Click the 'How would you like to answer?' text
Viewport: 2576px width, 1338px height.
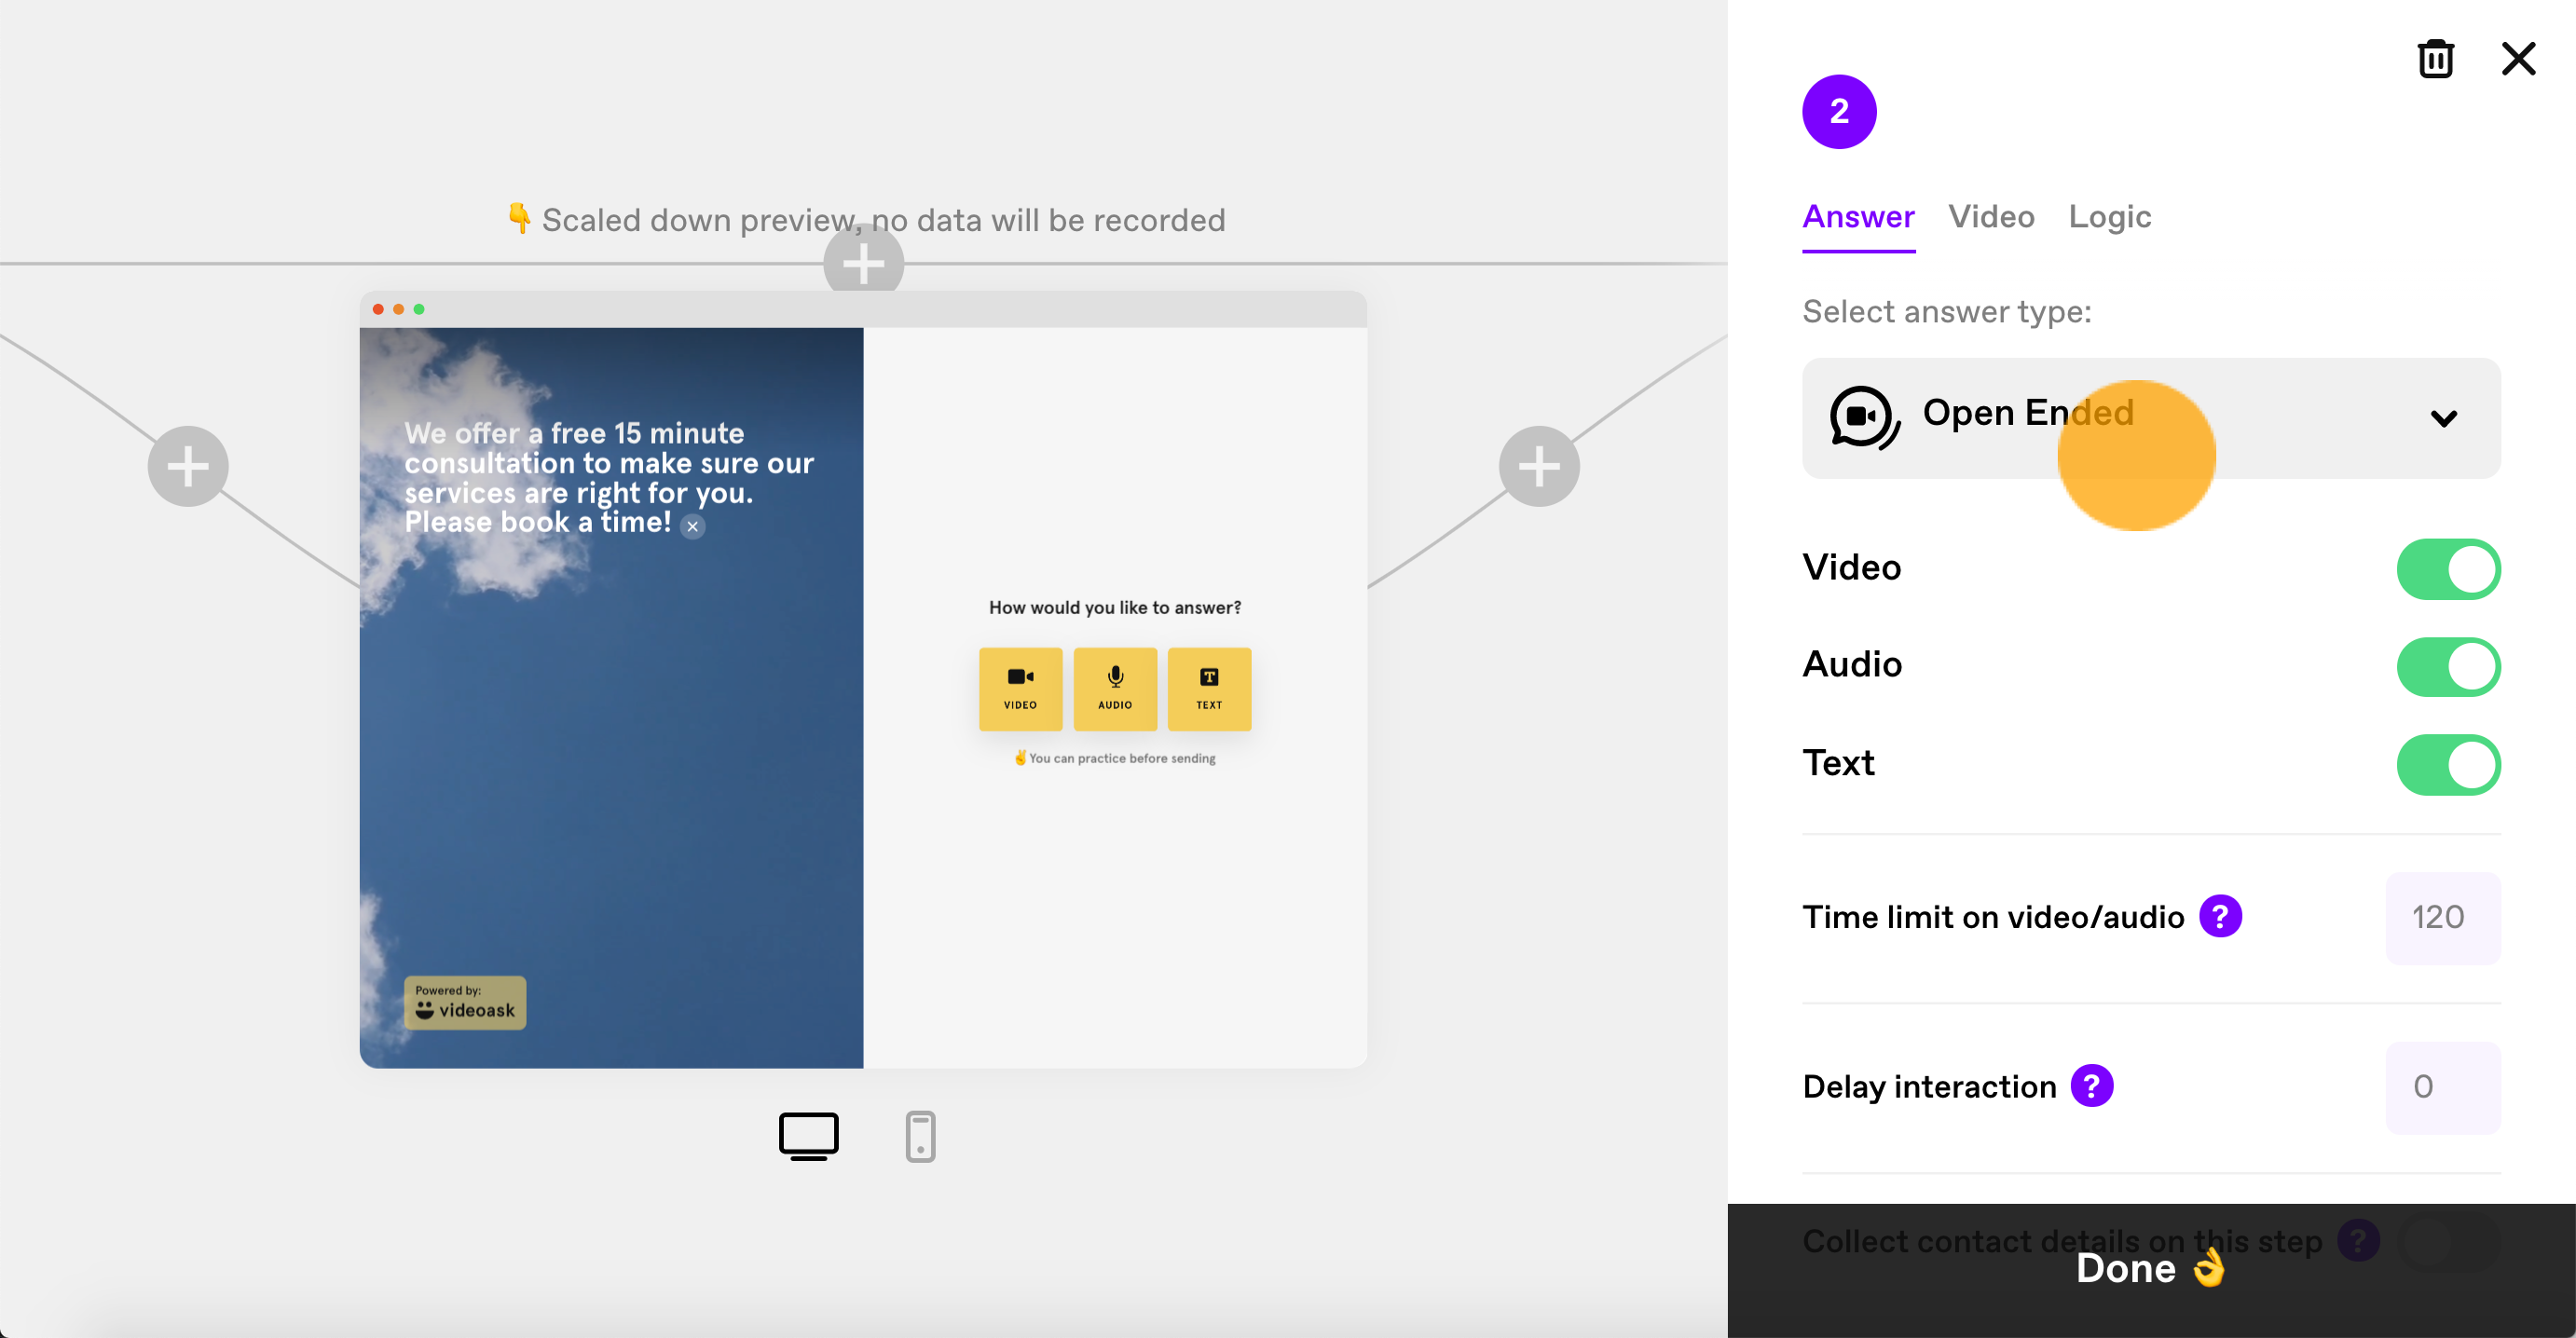[x=1115, y=607]
